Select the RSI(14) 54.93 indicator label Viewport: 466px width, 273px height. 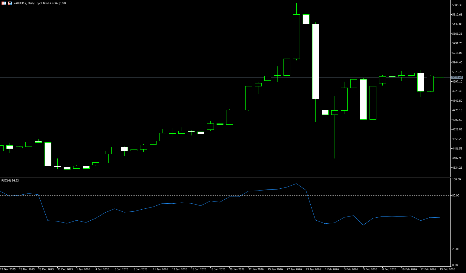point(10,181)
